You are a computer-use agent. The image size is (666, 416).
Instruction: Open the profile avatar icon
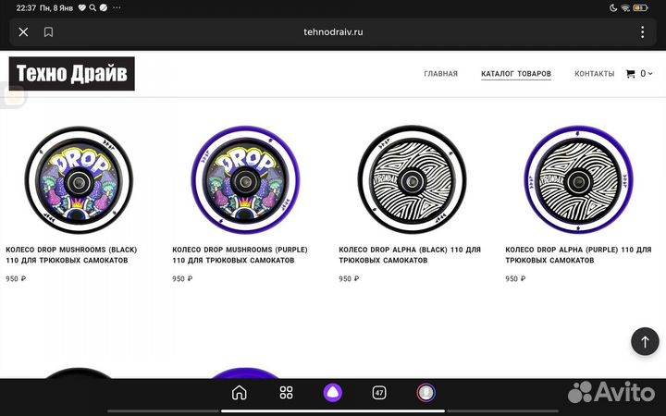tap(425, 393)
